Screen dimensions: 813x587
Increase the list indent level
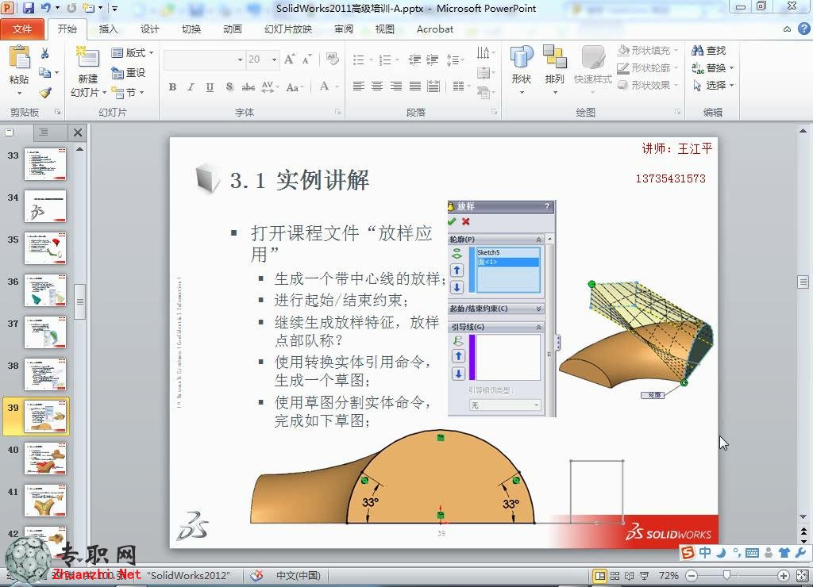433,60
